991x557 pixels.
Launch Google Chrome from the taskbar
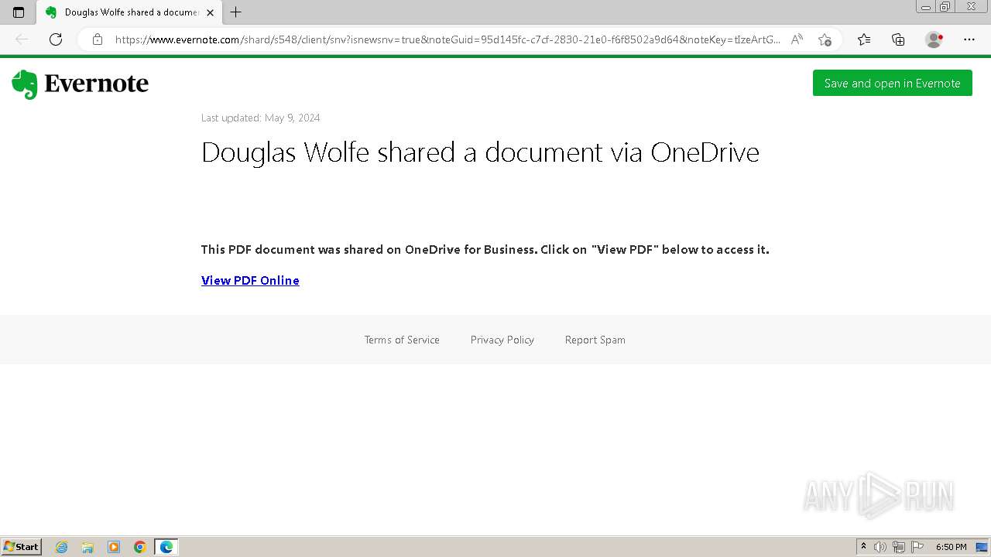(x=140, y=547)
